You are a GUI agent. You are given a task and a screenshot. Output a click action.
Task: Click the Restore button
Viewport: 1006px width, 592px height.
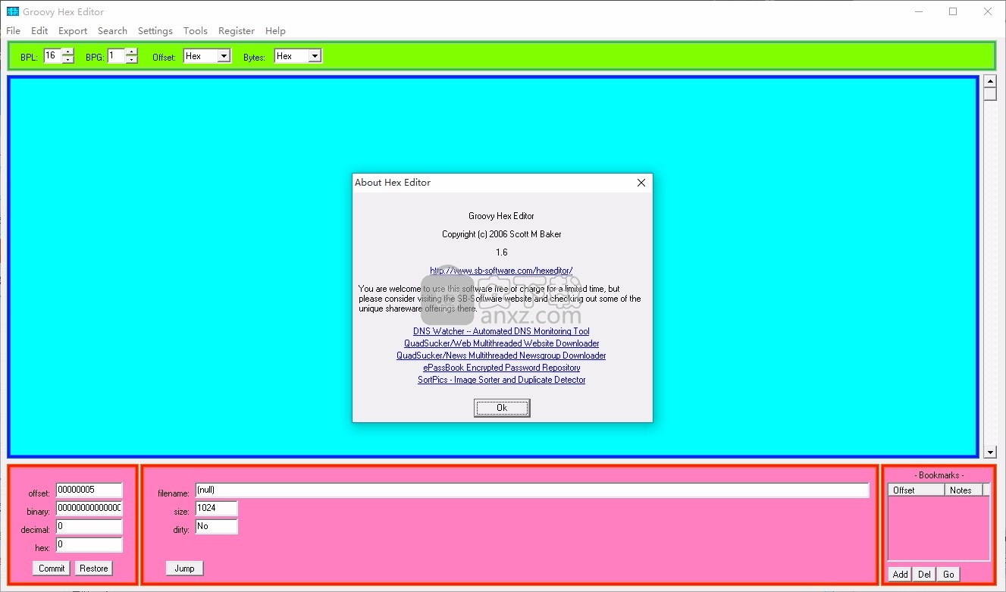[94, 569]
